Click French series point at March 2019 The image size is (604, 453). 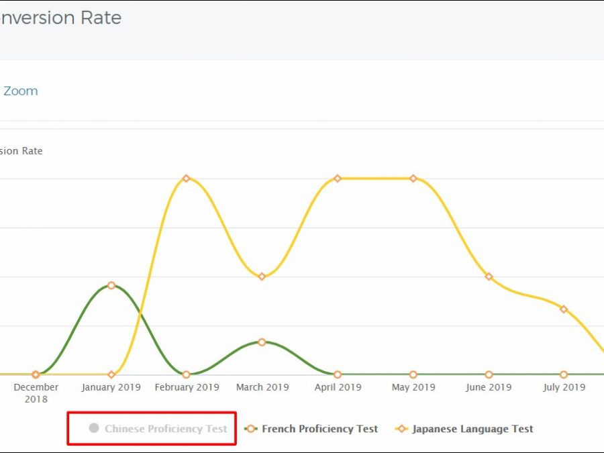[x=262, y=342]
